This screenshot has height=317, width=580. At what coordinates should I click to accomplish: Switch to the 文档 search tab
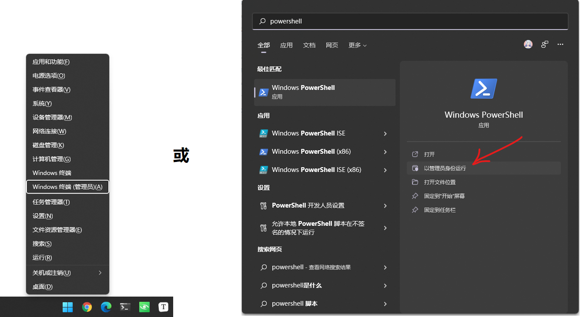tap(309, 45)
